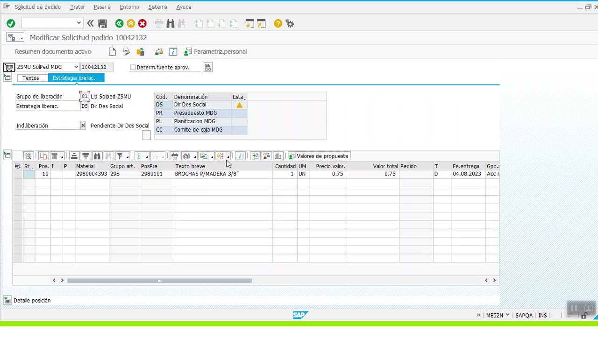
Task: Click the Display/Change glasses icon
Action: coord(126,51)
